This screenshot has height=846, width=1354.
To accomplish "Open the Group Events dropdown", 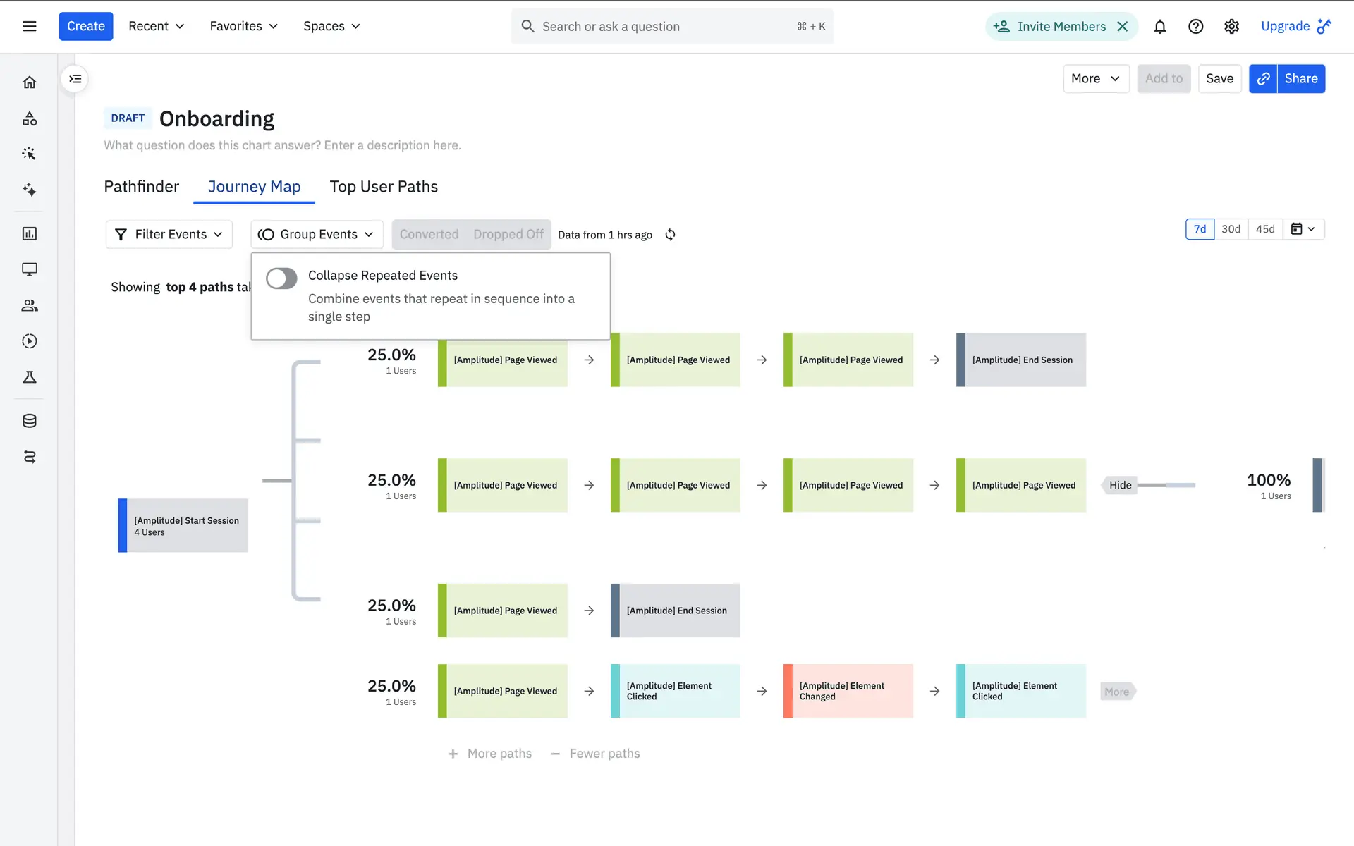I will (317, 235).
